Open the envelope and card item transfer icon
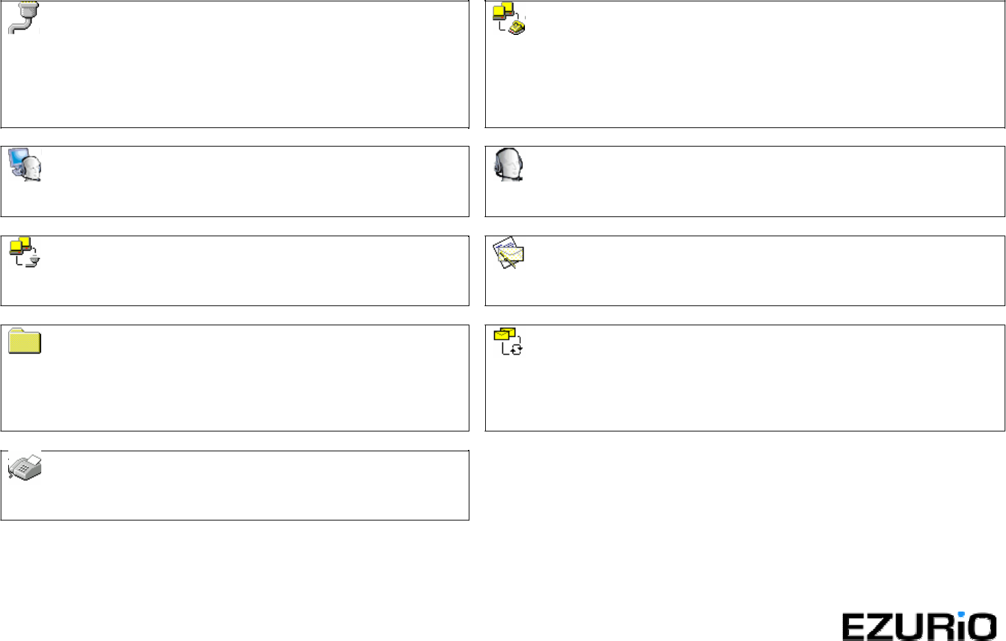Screen dimensions: 1006x641 tap(509, 253)
